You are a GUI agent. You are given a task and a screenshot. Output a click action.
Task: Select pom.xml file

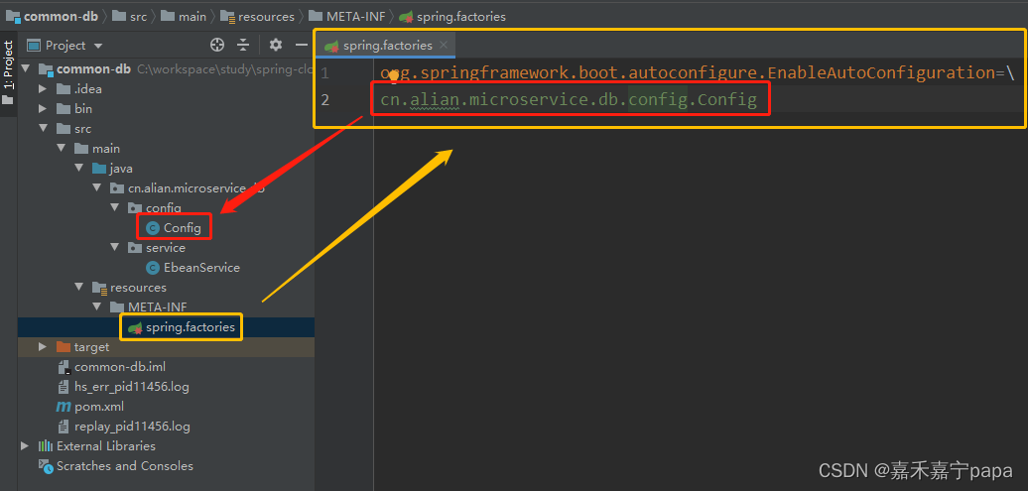pos(99,407)
